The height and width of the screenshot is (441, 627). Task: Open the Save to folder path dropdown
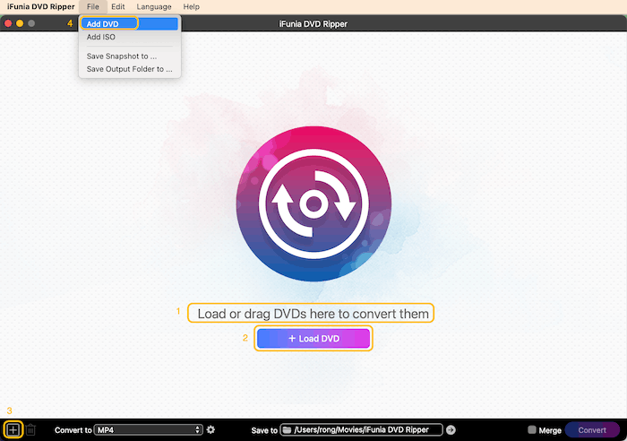(362, 430)
